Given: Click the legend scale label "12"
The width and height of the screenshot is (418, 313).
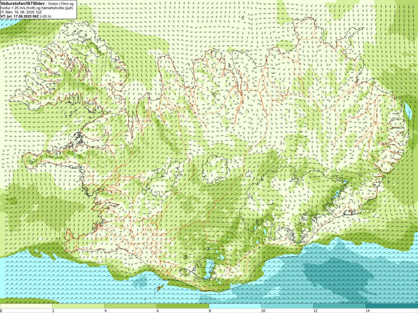Looking at the screenshot, I should (315, 311).
